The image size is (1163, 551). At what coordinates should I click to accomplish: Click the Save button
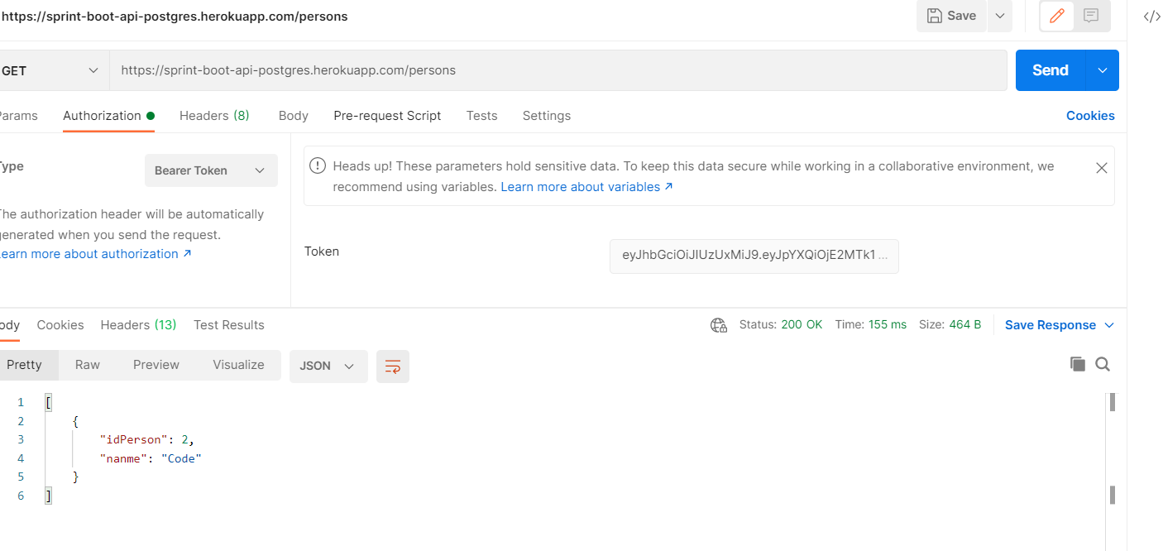click(x=952, y=16)
